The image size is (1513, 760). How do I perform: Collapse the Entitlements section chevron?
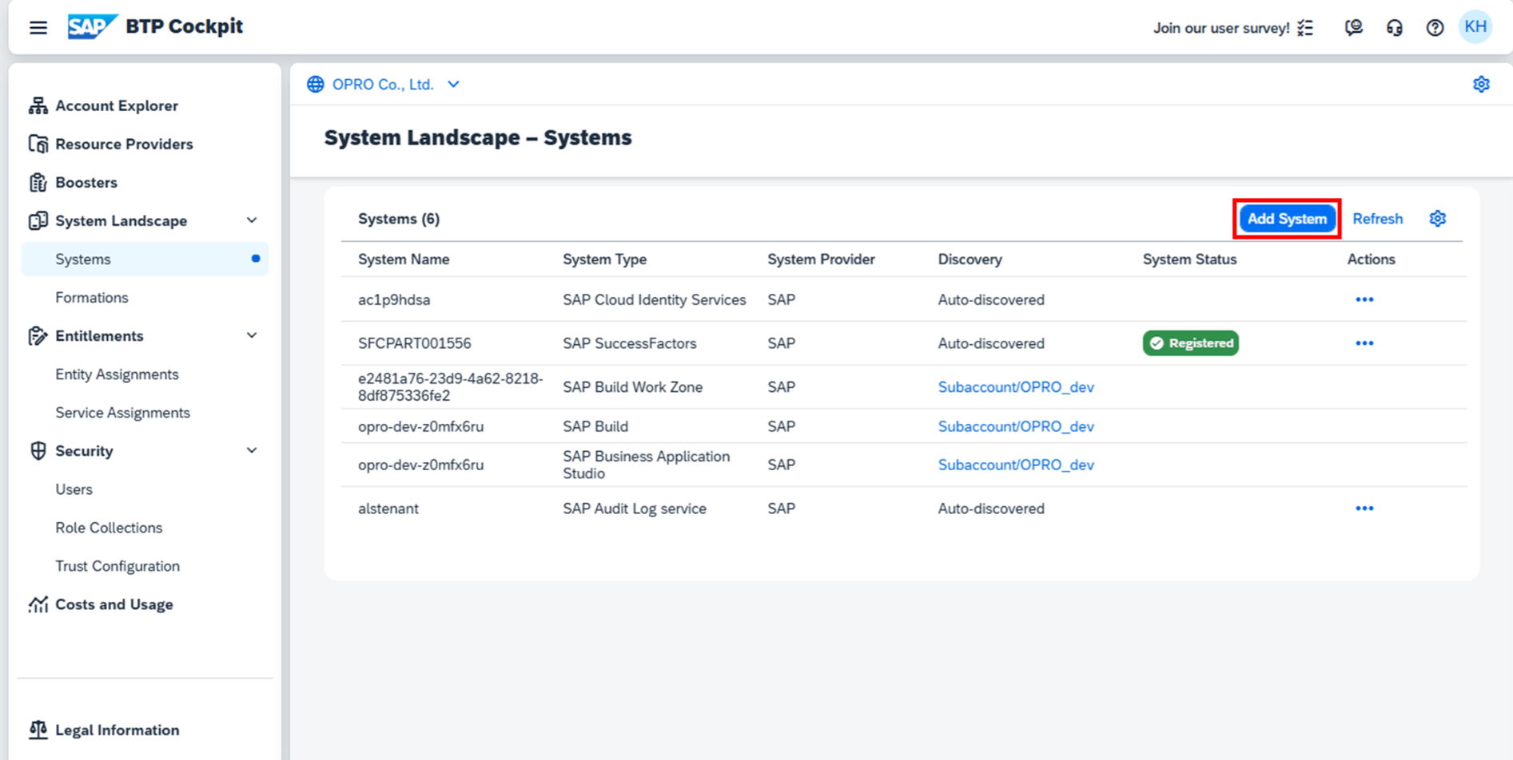tap(252, 336)
